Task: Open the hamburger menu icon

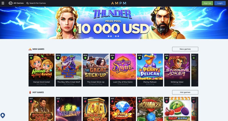Action: pos(3,3)
